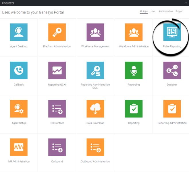Switch to the User tab
This screenshot has height=172, width=189.
(x=153, y=11)
